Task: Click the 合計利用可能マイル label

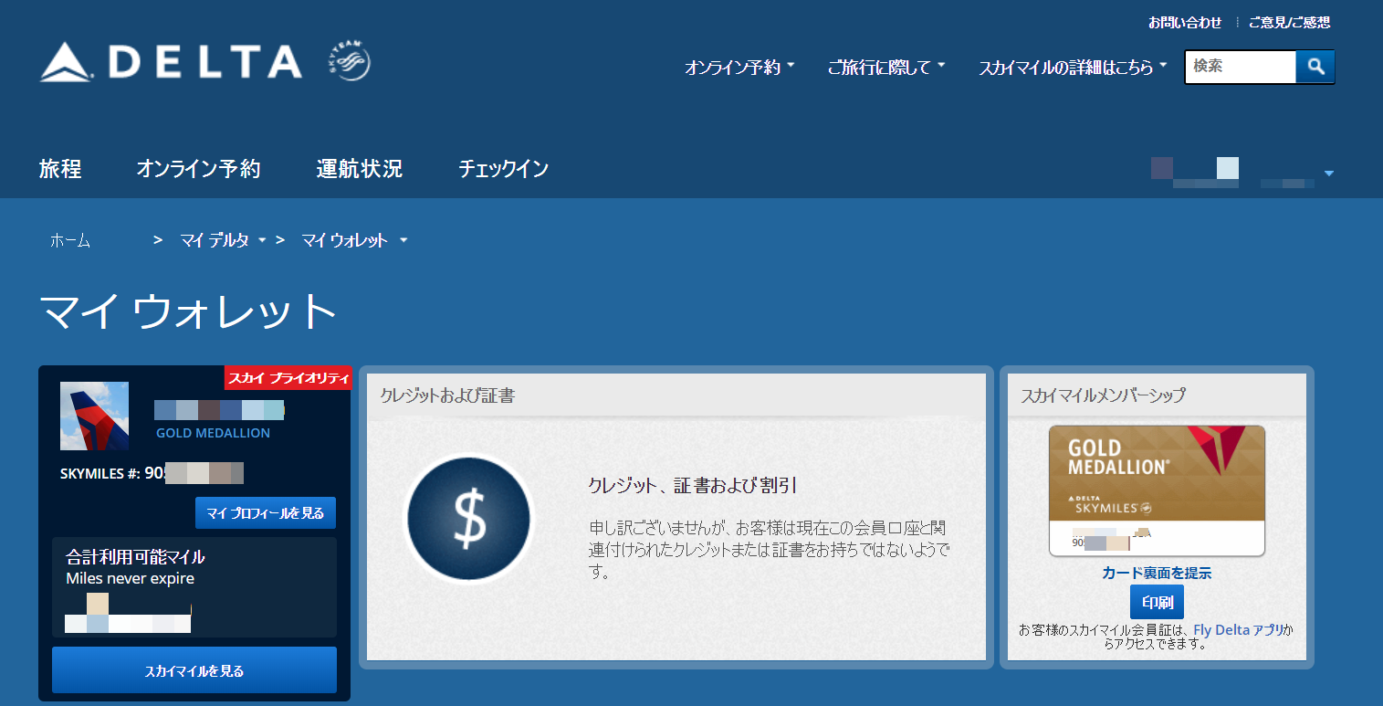Action: click(x=135, y=556)
